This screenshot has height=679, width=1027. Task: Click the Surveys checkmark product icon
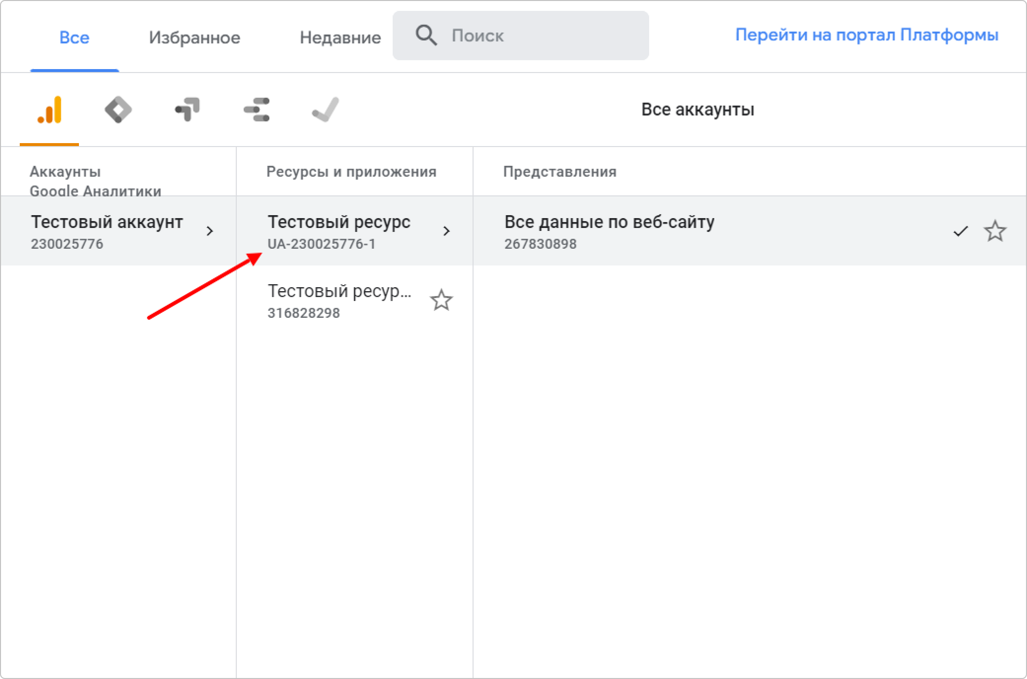[x=326, y=110]
